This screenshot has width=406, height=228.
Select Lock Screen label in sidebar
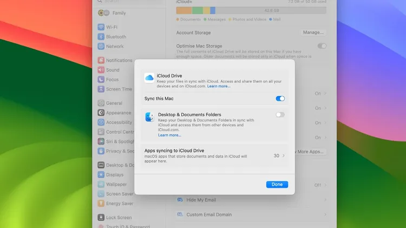pyautogui.click(x=119, y=217)
